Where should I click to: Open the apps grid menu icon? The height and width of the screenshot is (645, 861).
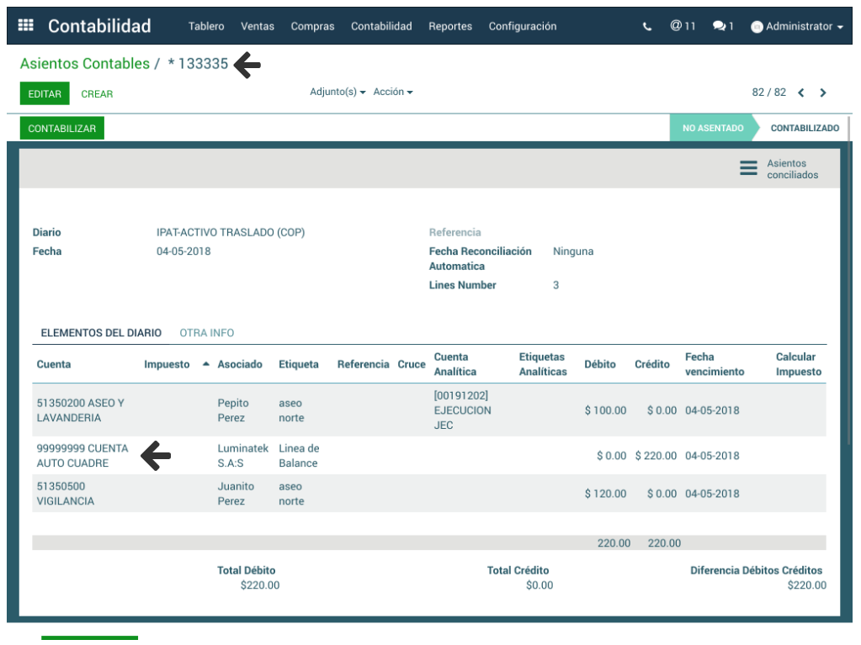pyautogui.click(x=26, y=26)
